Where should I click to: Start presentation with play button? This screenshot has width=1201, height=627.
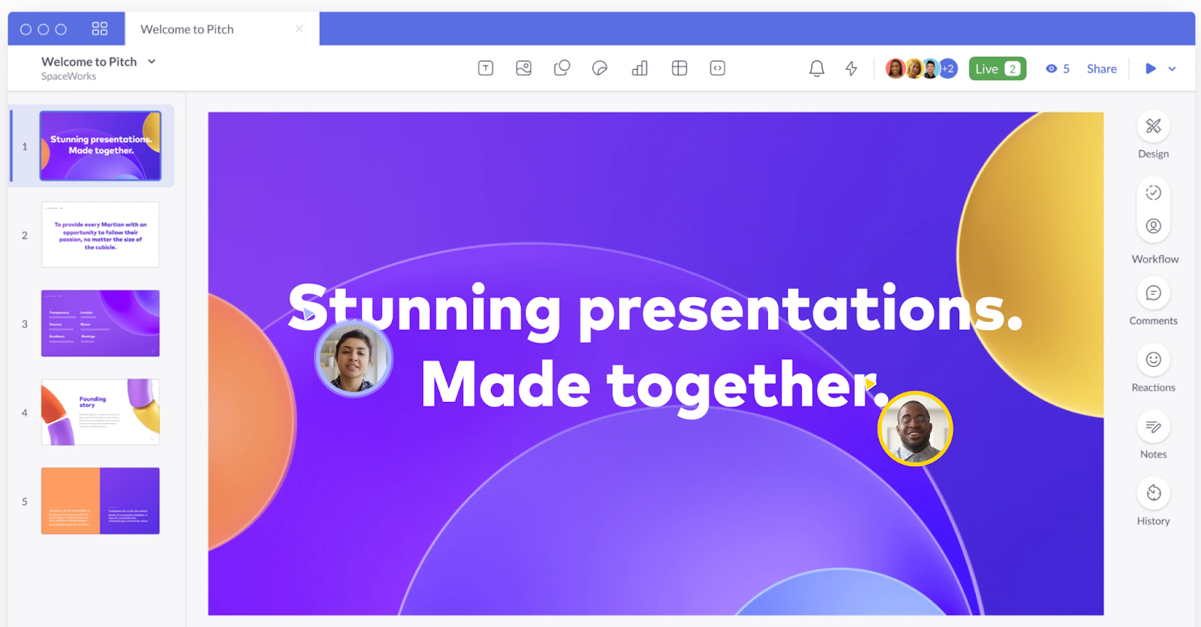click(1151, 68)
